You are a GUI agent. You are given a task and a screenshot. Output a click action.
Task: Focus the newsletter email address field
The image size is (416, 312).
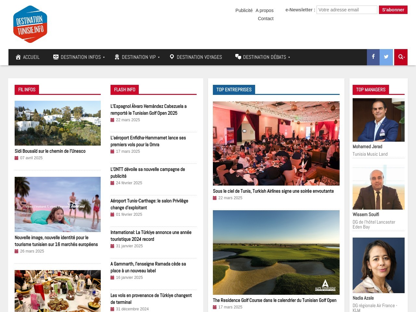tap(347, 10)
